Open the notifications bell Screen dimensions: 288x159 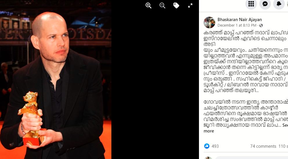point(279,4)
